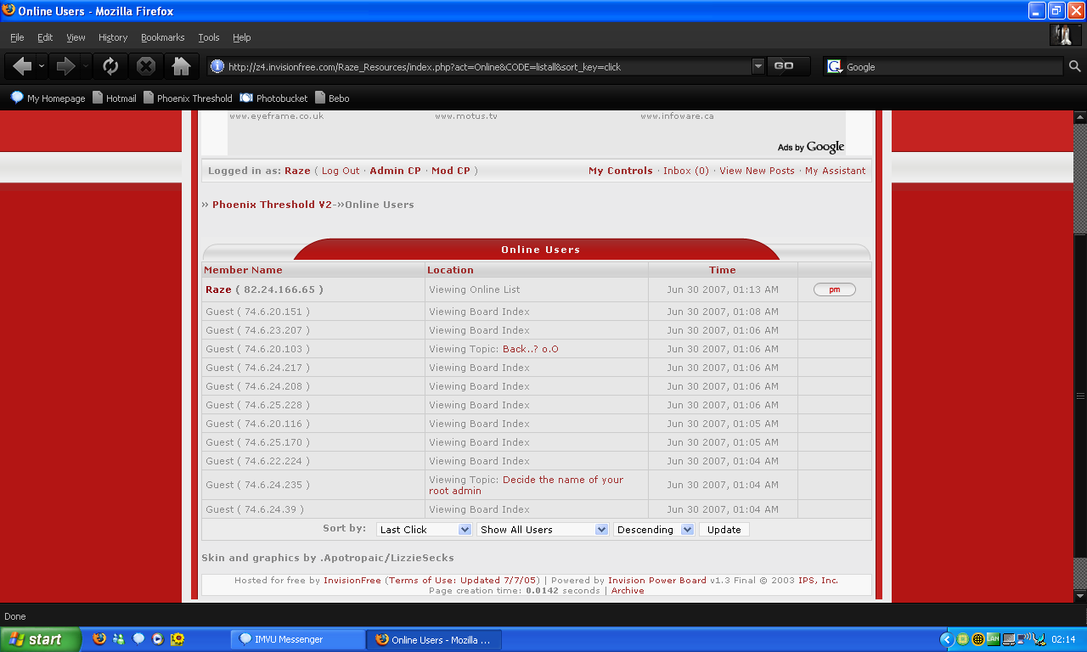The width and height of the screenshot is (1087, 652).
Task: Click the browser Back arrow button
Action: tap(22, 66)
